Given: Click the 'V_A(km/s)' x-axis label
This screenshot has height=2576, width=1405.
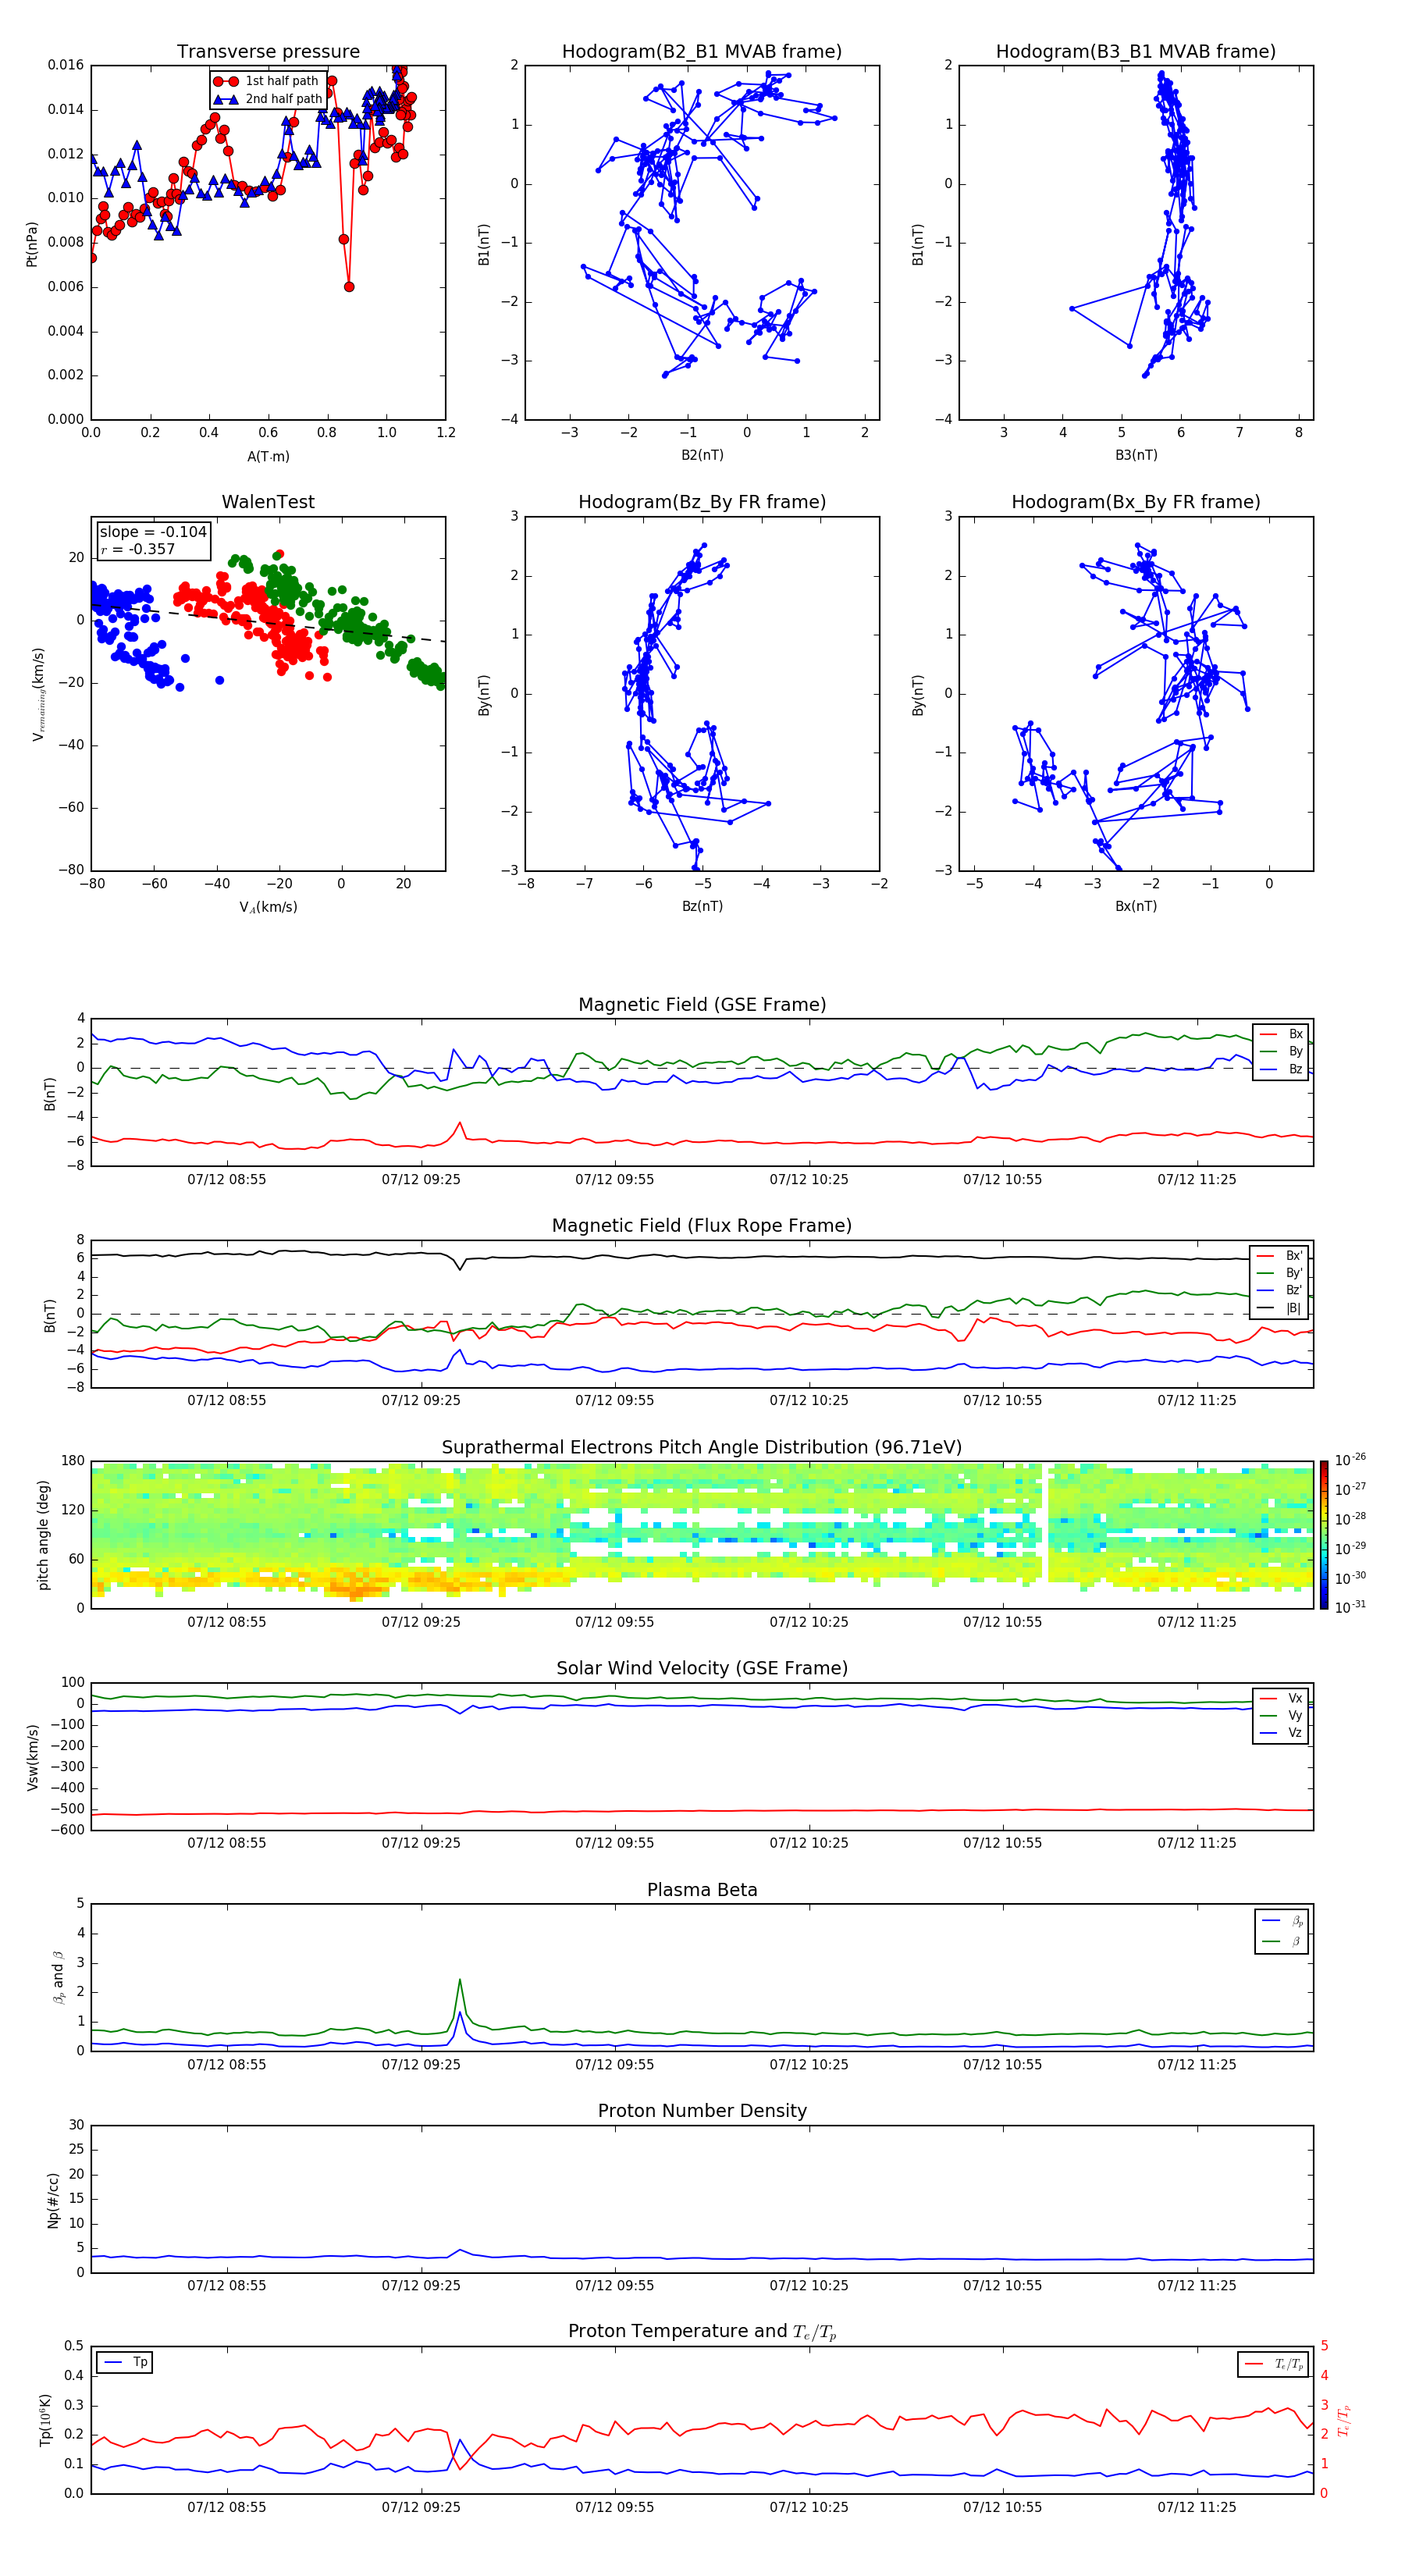Looking at the screenshot, I should tap(268, 907).
